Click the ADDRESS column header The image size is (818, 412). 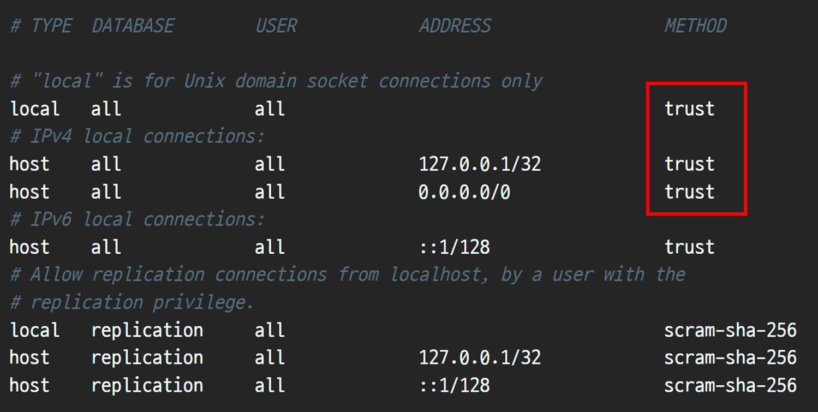coord(455,25)
